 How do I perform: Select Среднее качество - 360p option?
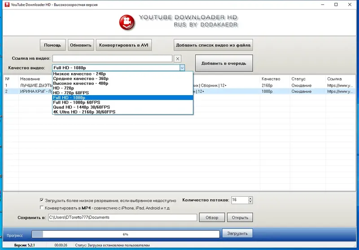coord(123,79)
